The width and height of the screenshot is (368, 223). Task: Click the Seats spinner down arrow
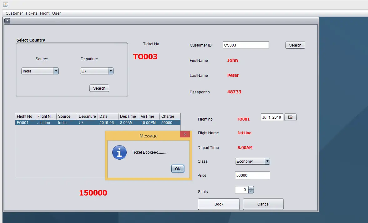[x=251, y=191]
